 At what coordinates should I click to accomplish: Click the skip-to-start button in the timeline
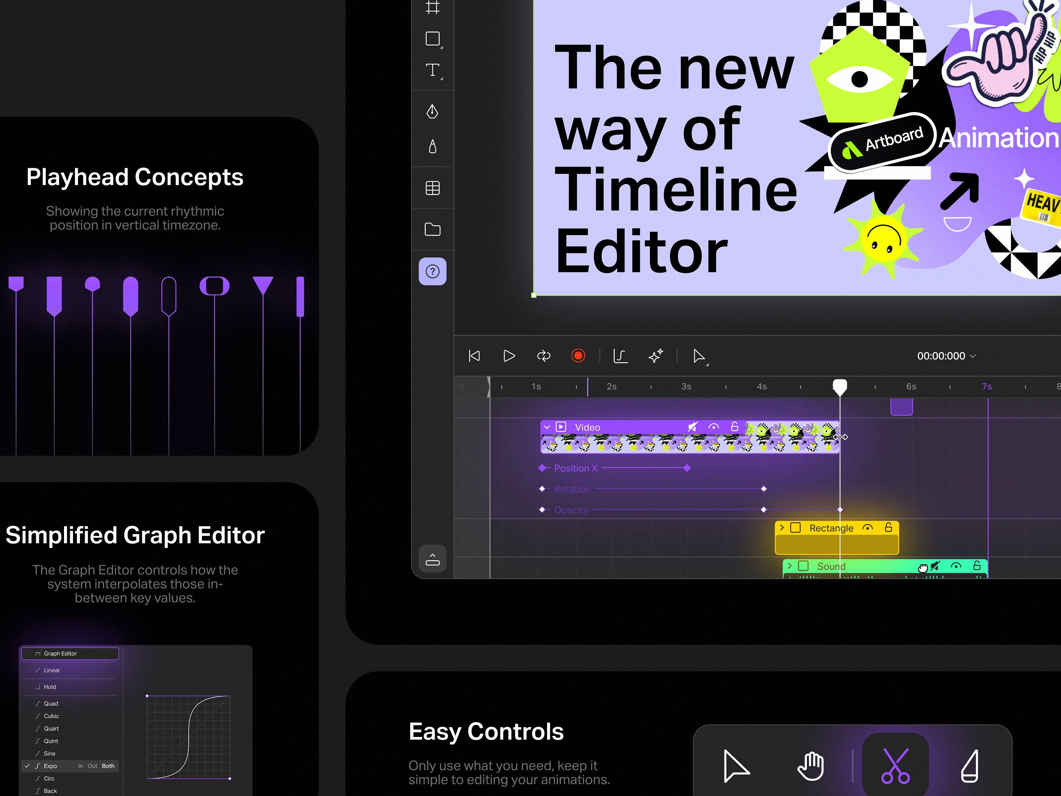474,356
